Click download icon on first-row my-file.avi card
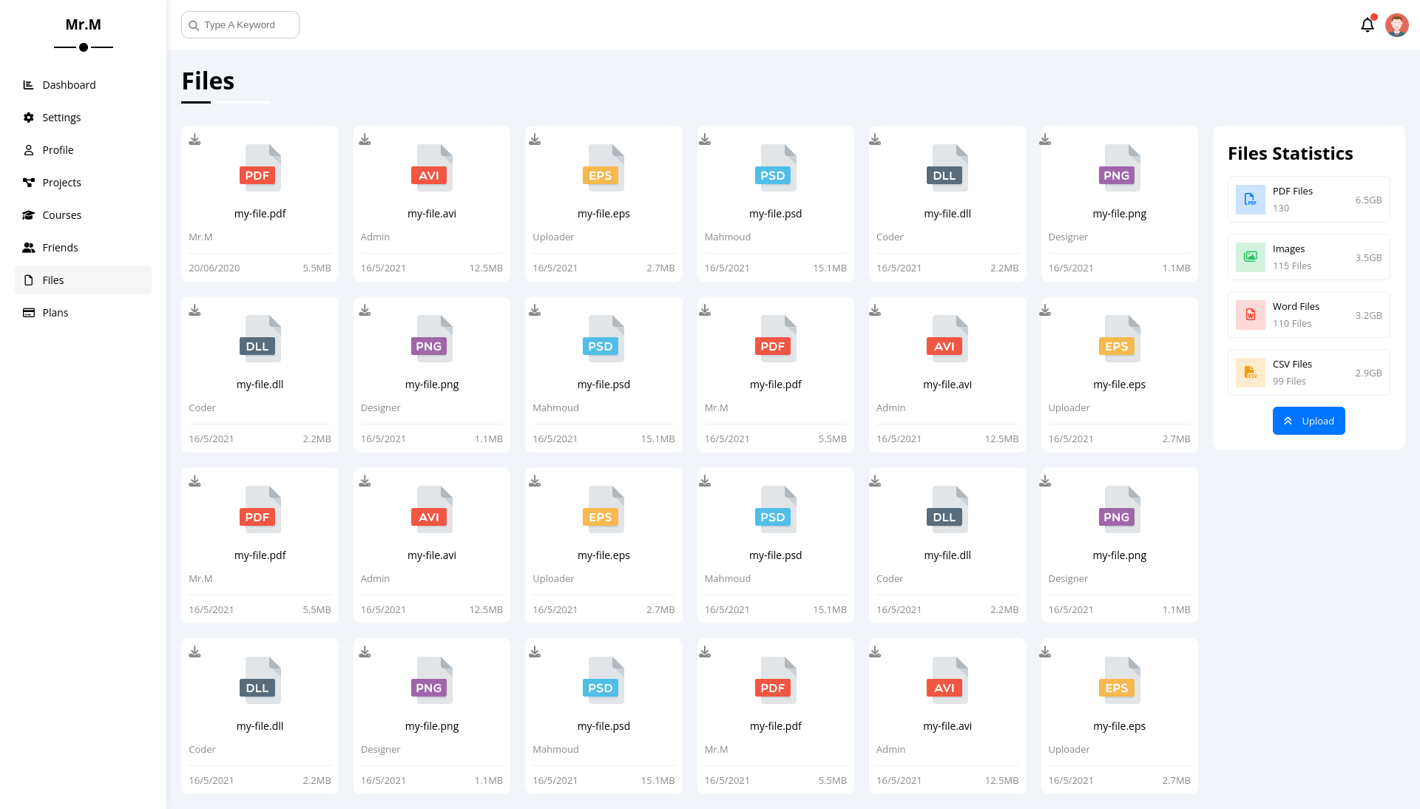This screenshot has height=809, width=1420. pos(365,139)
